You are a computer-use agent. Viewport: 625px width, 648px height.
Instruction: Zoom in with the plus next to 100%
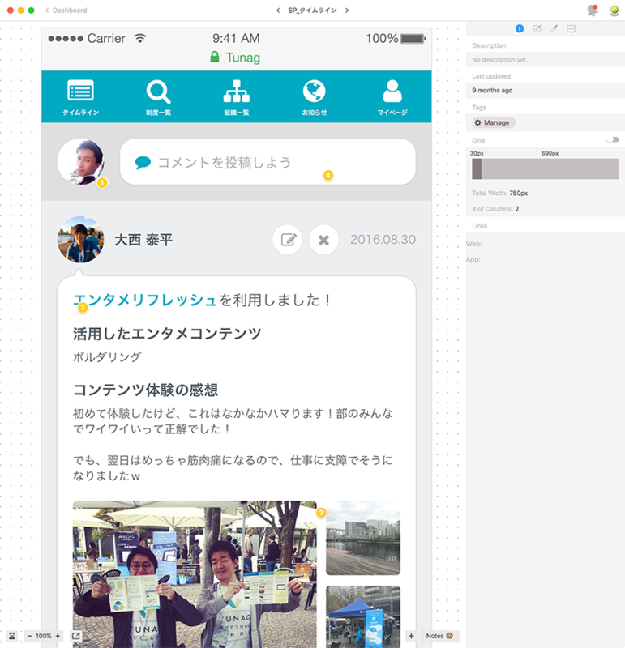58,636
